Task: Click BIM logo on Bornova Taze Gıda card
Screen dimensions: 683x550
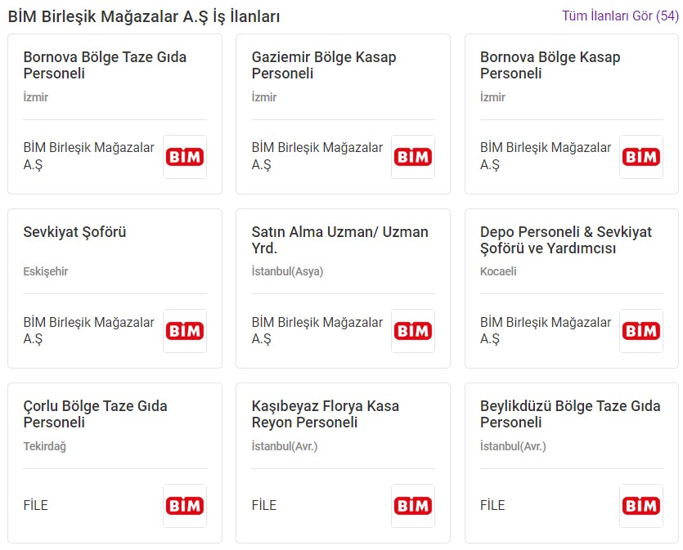Action: [185, 157]
